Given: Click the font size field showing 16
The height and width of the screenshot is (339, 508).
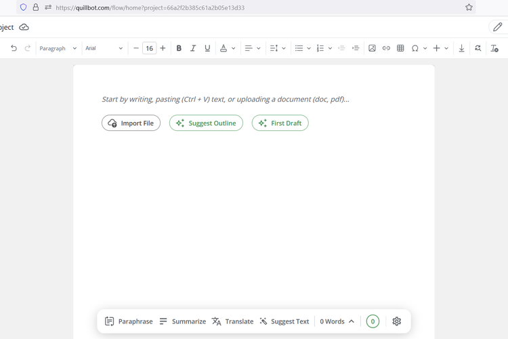Looking at the screenshot, I should click(149, 48).
